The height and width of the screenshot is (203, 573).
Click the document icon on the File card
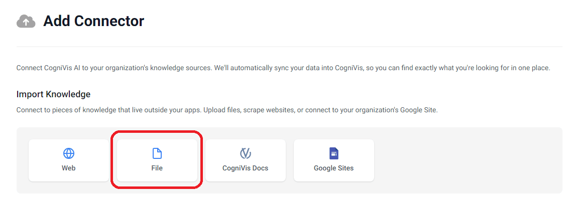157,153
